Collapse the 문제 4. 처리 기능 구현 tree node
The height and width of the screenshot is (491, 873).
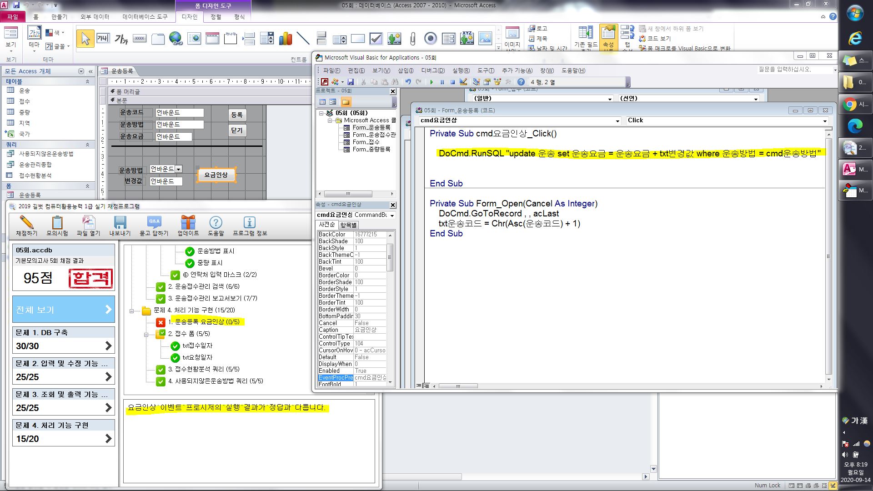[x=131, y=311]
